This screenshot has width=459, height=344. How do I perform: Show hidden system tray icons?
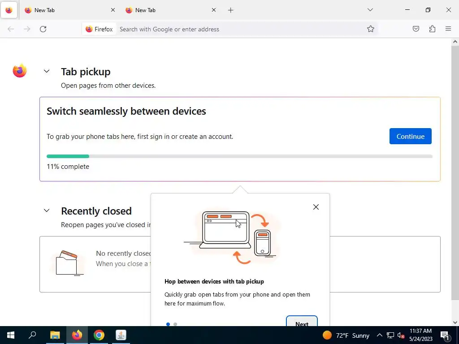click(379, 335)
